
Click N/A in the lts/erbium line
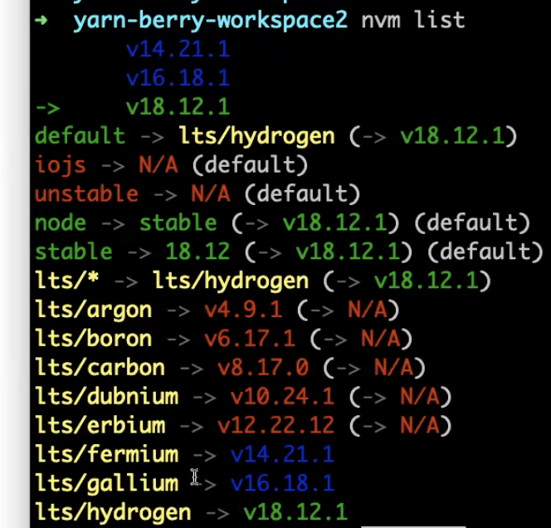pyautogui.click(x=420, y=425)
